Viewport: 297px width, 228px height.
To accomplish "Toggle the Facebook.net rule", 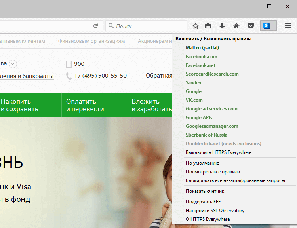I will point(200,65).
